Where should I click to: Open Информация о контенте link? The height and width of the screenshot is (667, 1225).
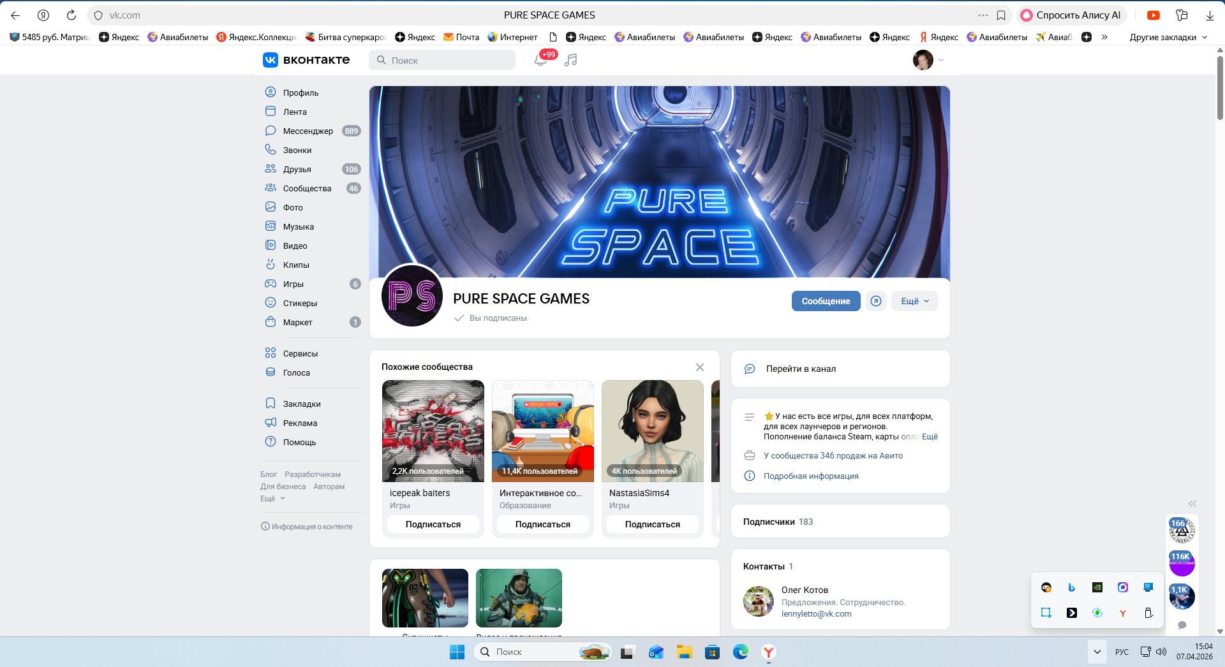307,527
